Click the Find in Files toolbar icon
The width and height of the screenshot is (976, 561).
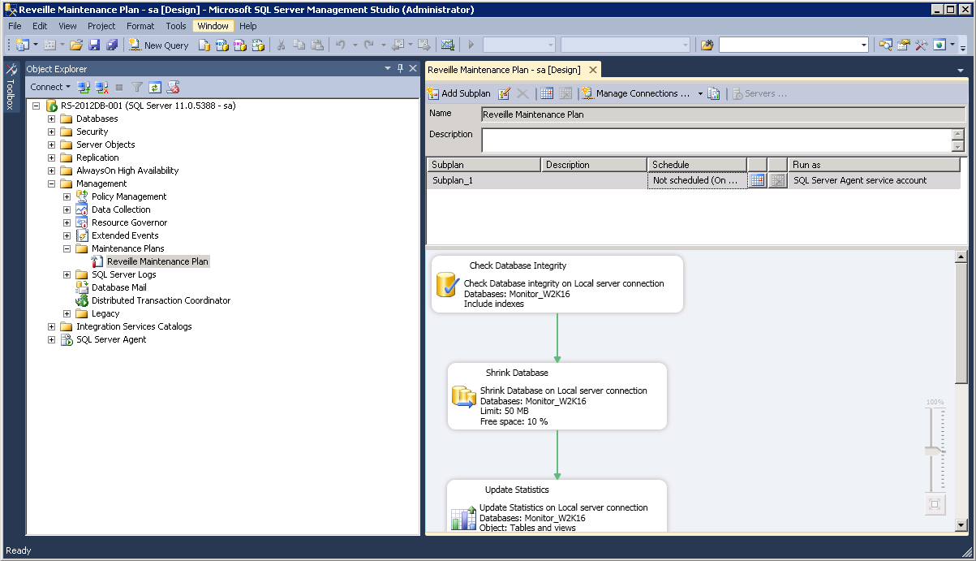pos(707,45)
